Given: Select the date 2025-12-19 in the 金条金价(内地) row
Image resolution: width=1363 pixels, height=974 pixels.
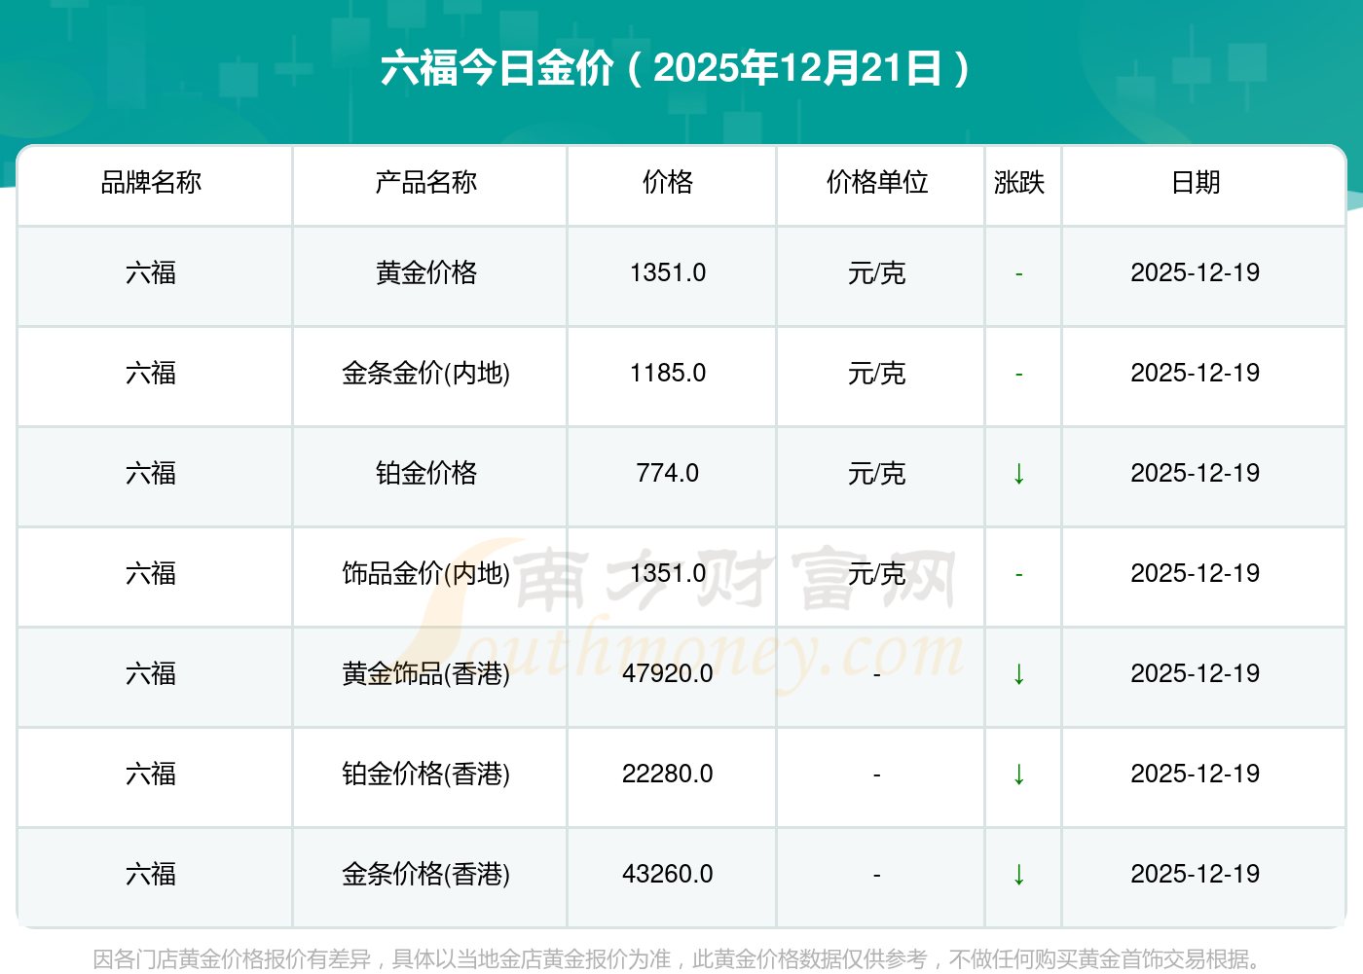Looking at the screenshot, I should tap(1196, 374).
